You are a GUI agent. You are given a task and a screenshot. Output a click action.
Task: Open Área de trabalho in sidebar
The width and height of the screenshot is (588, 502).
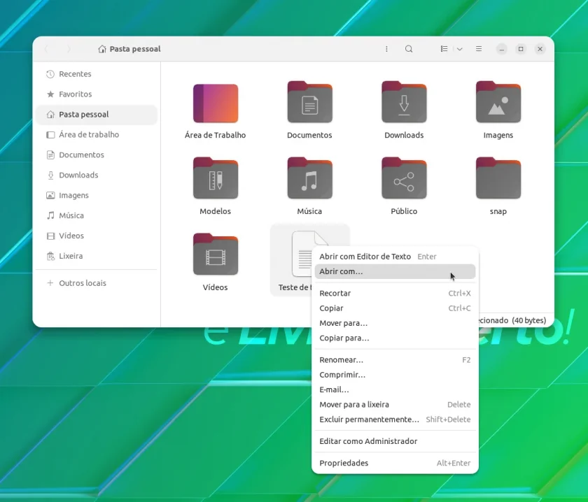[97, 134]
